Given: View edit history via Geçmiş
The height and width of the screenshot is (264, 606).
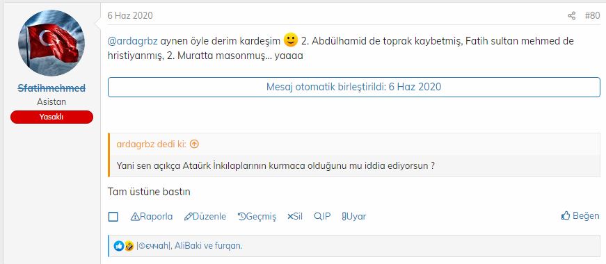Looking at the screenshot, I should [257, 217].
